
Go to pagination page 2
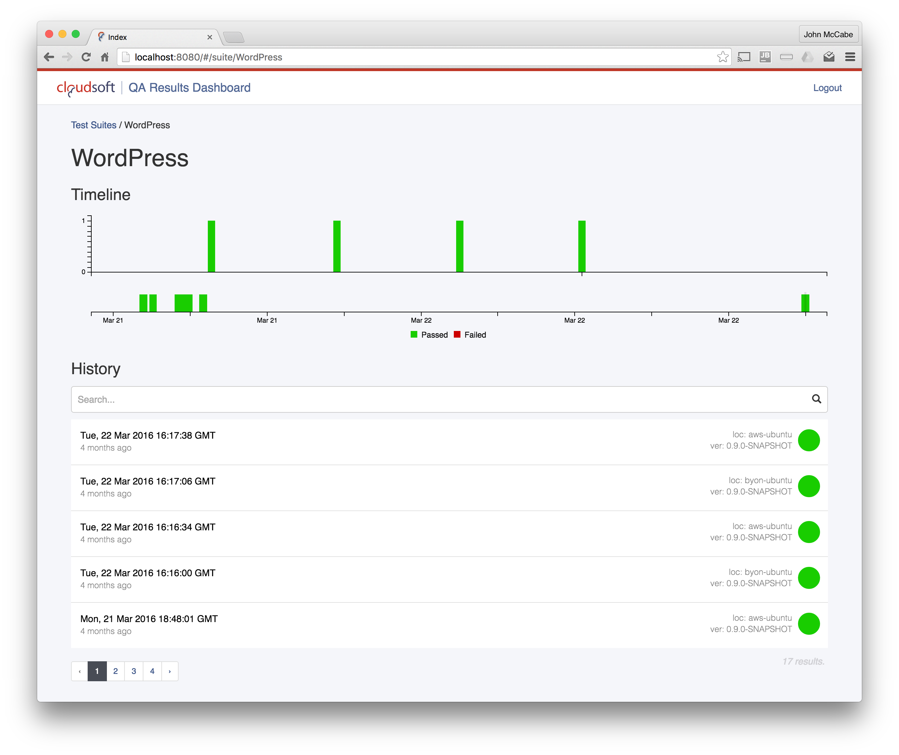point(116,671)
